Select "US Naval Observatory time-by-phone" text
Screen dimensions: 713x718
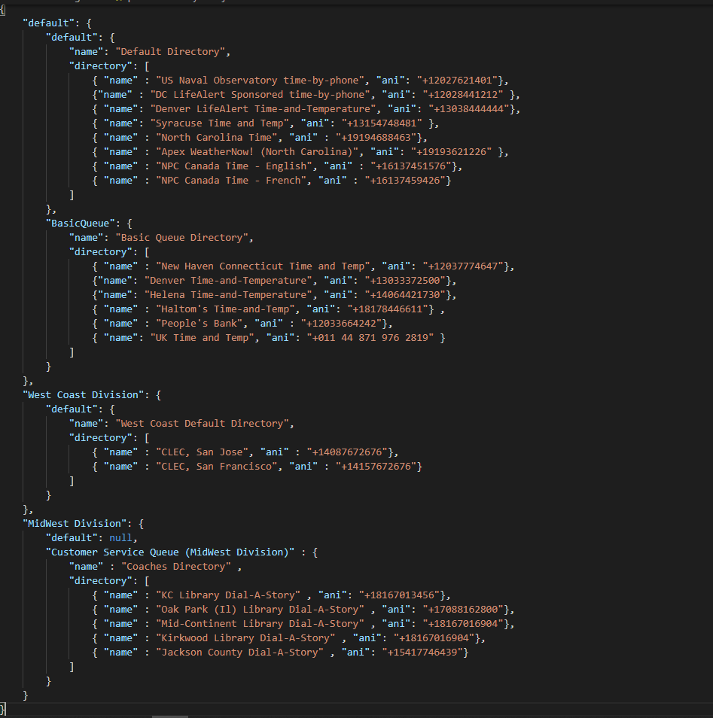coord(260,80)
